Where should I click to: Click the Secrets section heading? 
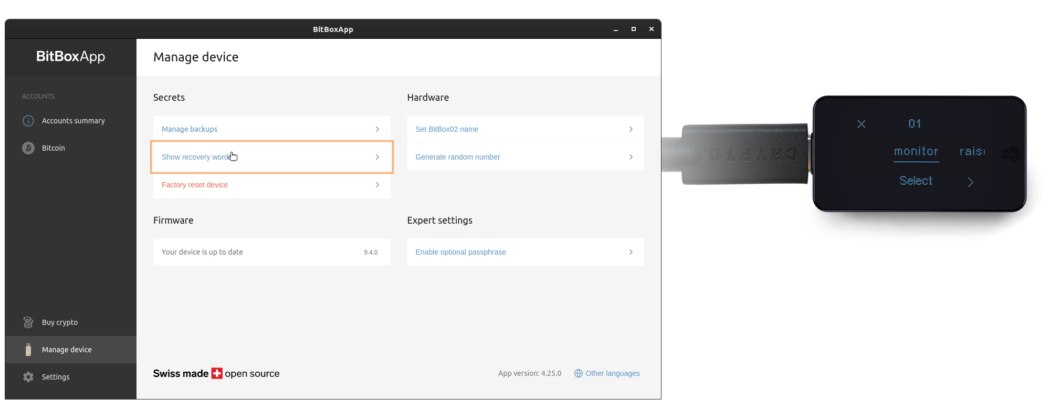(x=169, y=97)
